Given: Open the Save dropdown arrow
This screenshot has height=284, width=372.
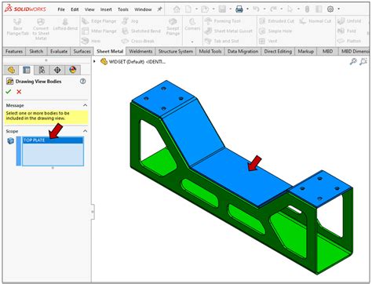Looking at the screenshot, I should pyautogui.click(x=231, y=9).
